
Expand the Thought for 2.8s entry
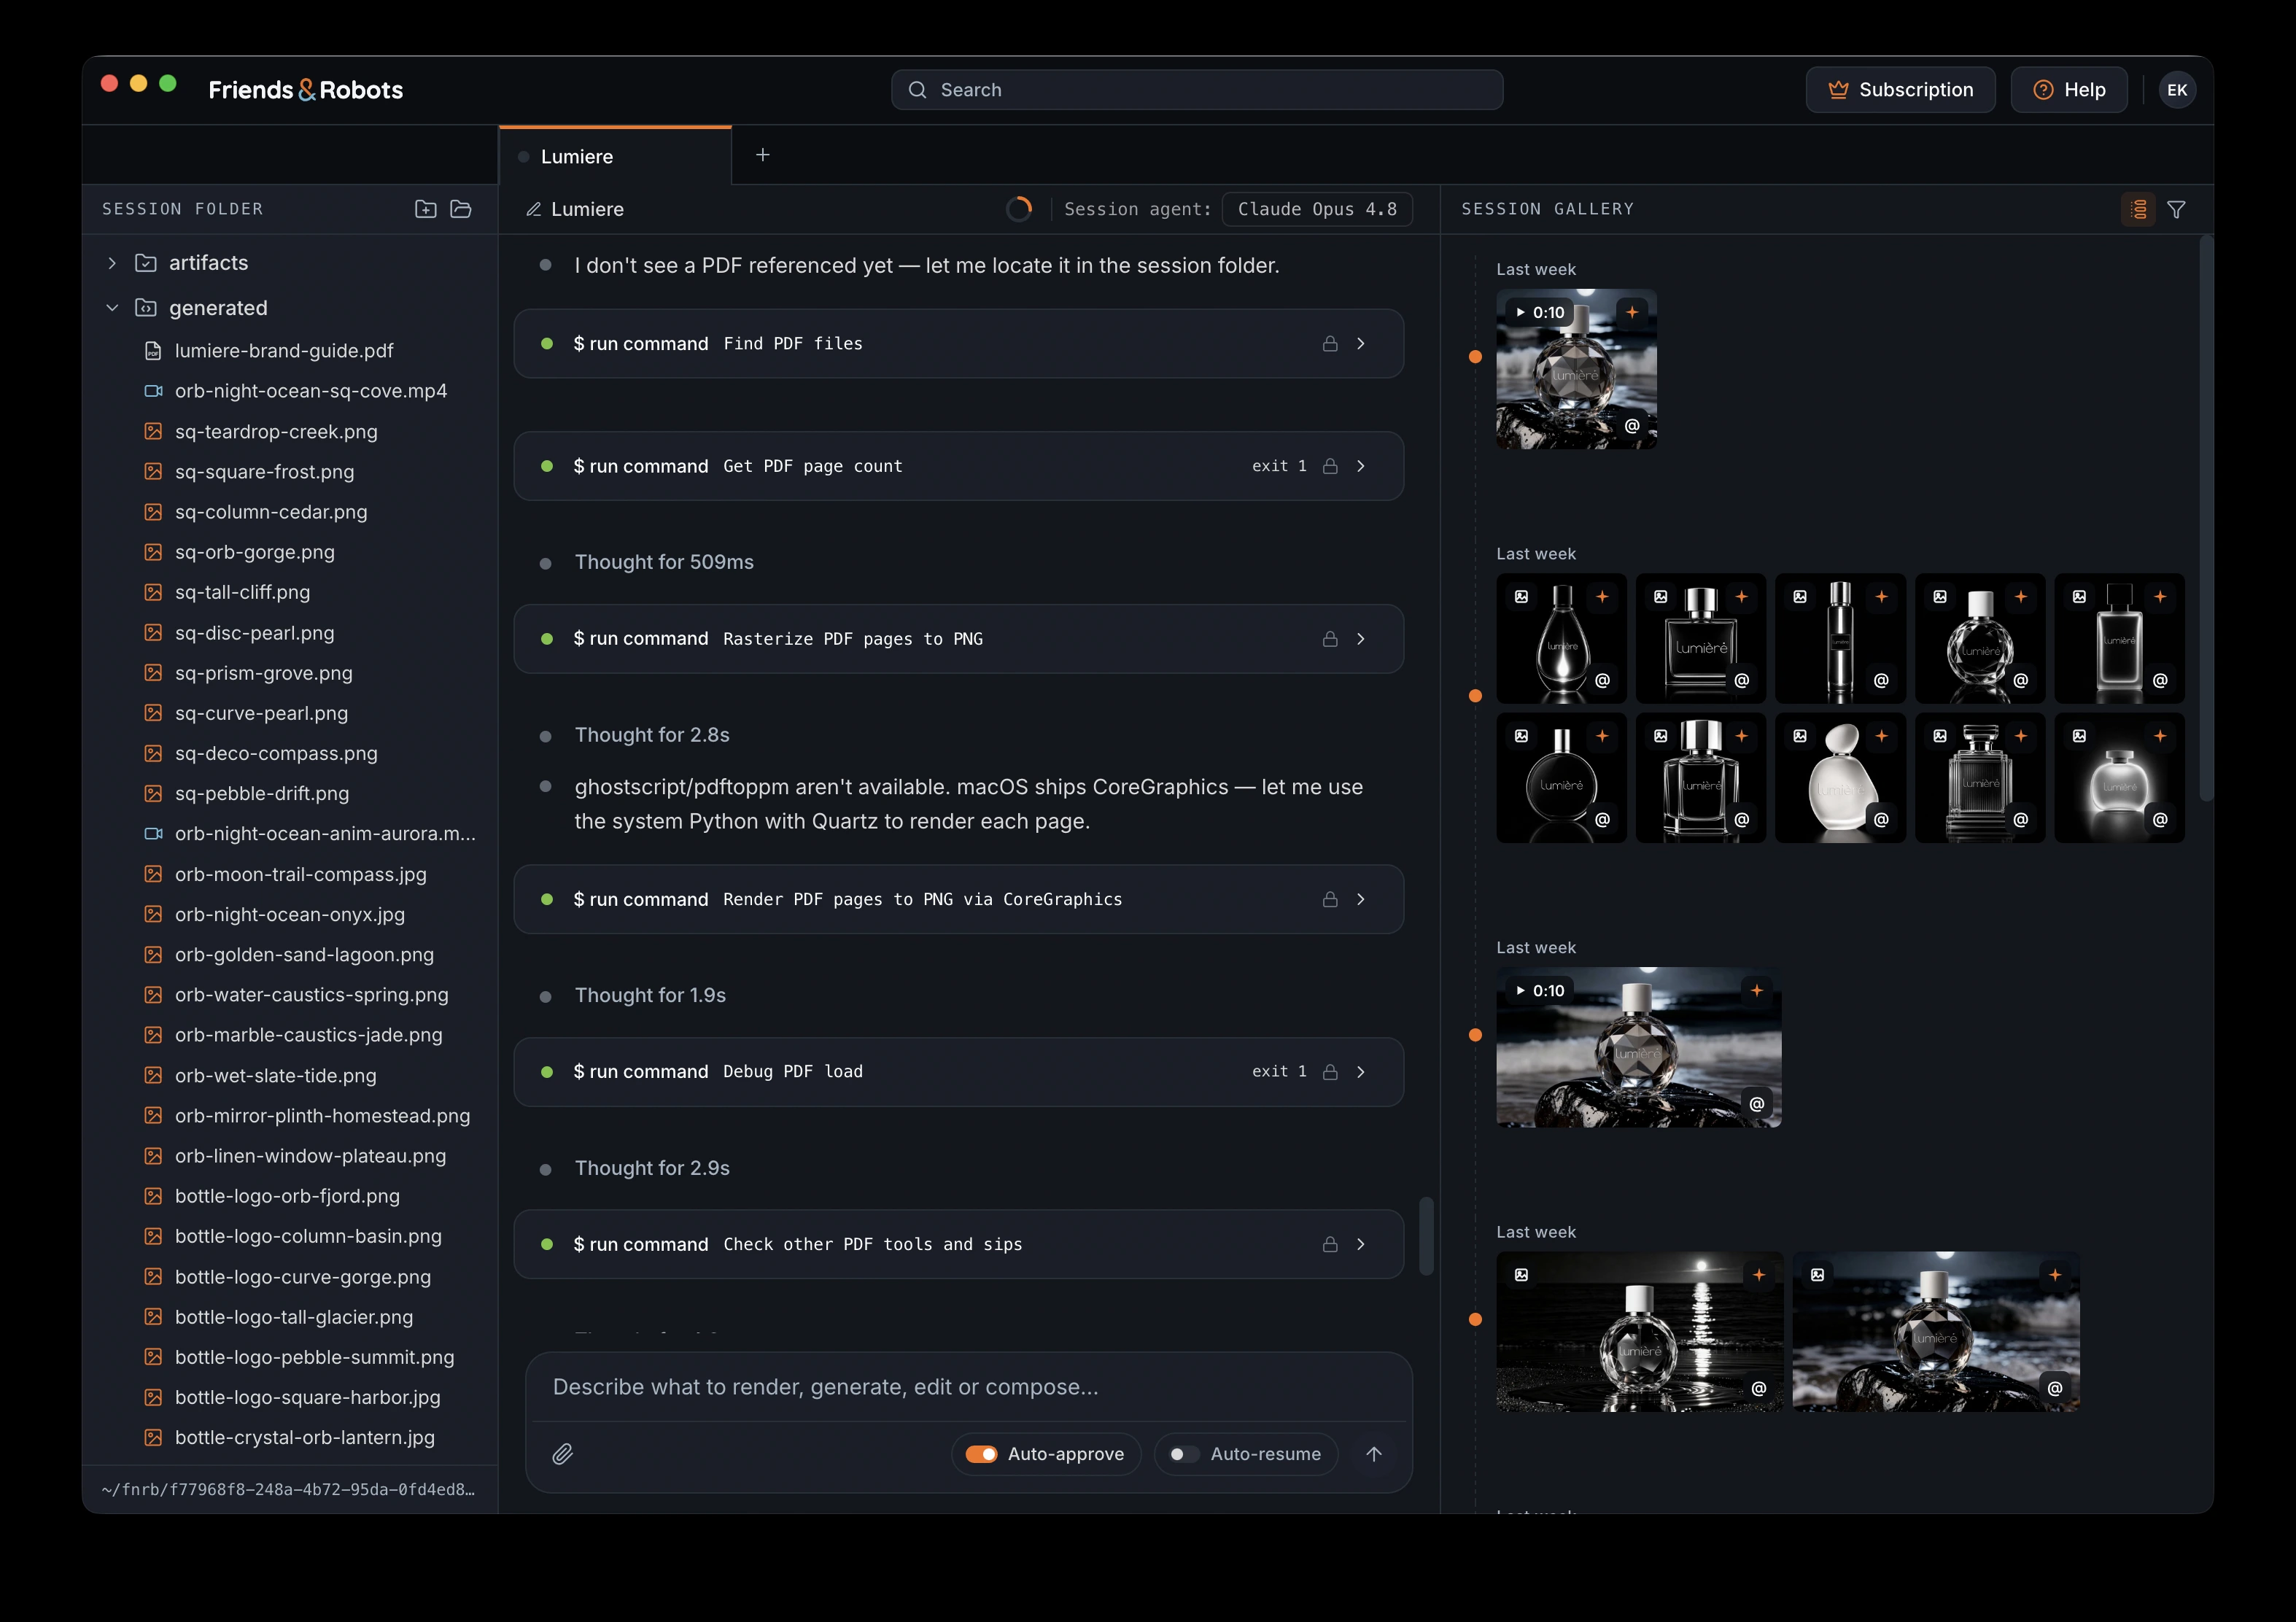click(652, 735)
